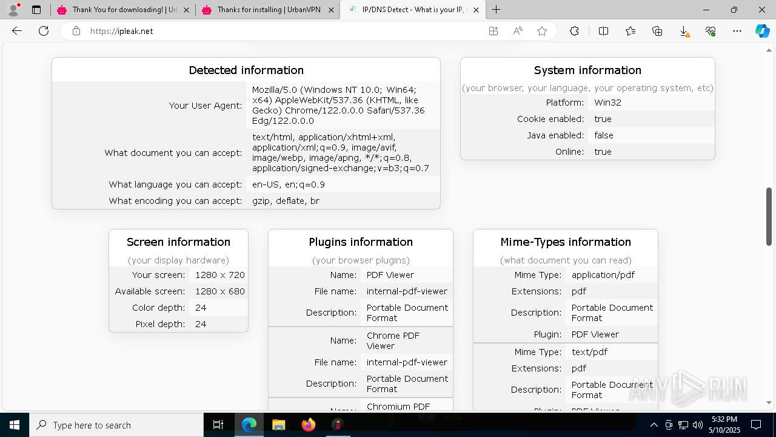Click the Java enabled false value
The width and height of the screenshot is (776, 437).
[x=604, y=135]
